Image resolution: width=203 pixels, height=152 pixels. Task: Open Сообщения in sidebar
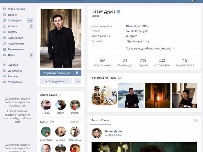15,20
